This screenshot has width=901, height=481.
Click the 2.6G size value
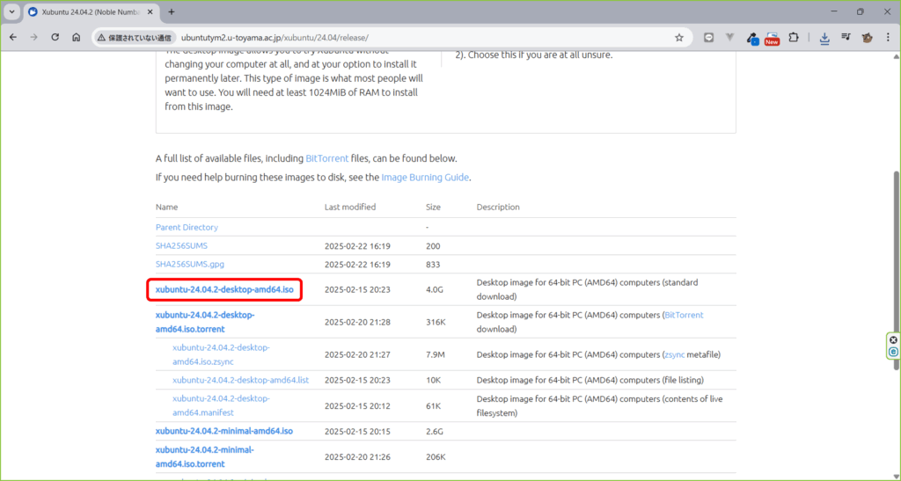click(x=435, y=432)
